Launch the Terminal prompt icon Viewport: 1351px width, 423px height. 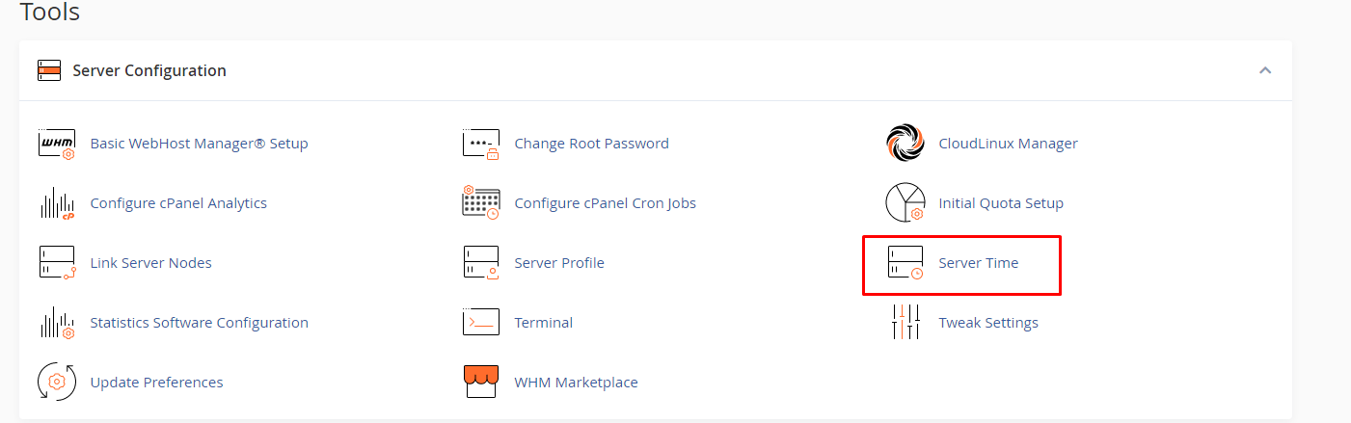[481, 323]
